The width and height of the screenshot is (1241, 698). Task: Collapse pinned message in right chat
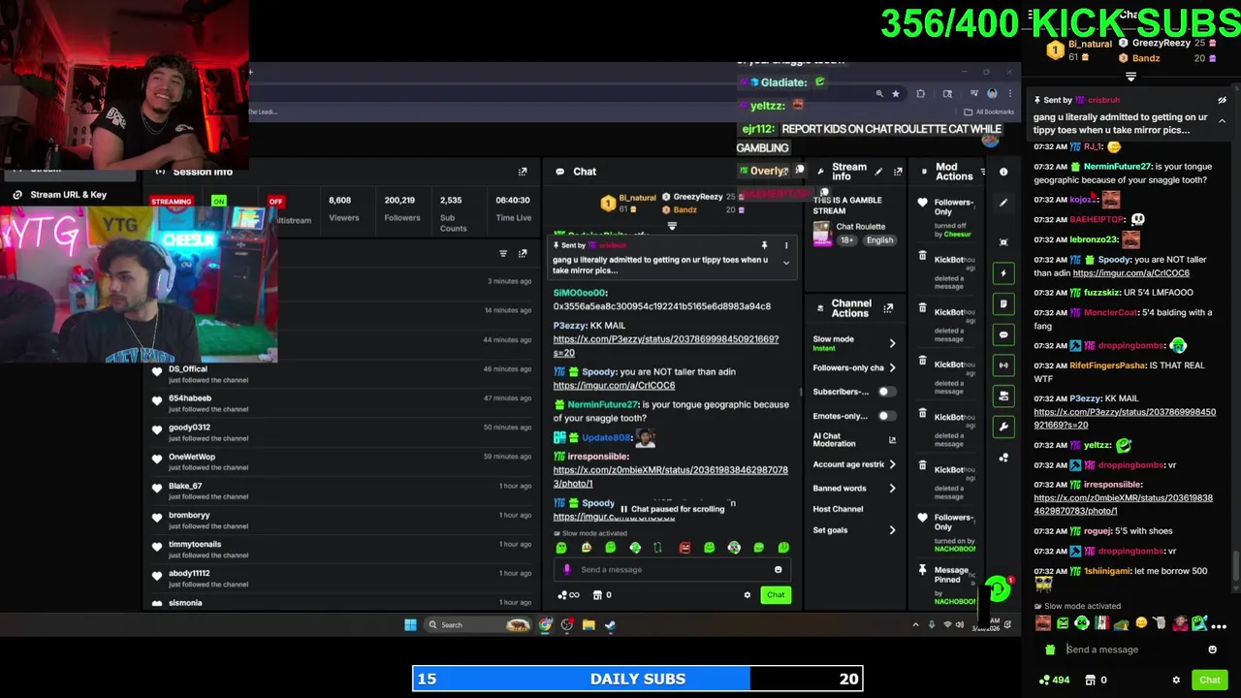point(1222,120)
